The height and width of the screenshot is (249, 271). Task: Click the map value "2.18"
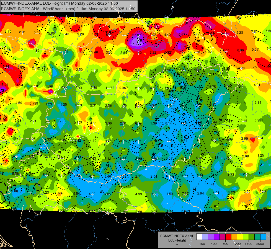244,121
